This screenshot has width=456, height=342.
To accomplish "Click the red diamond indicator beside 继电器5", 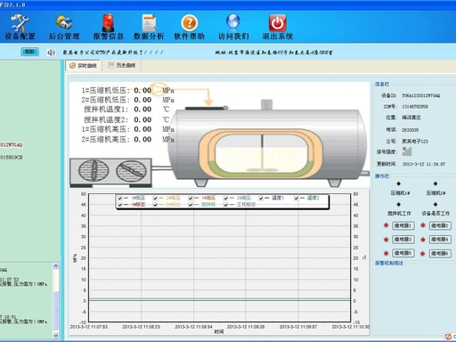I will [386, 253].
